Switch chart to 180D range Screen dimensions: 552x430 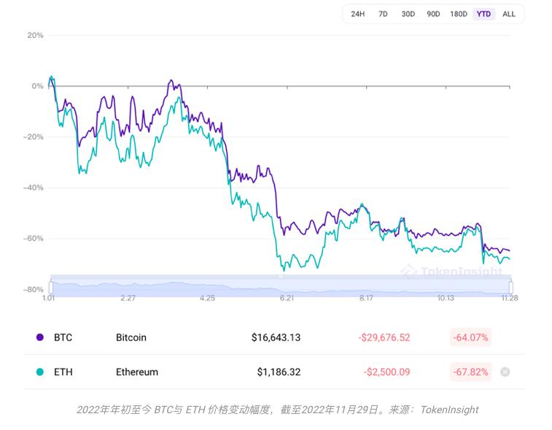(x=458, y=14)
